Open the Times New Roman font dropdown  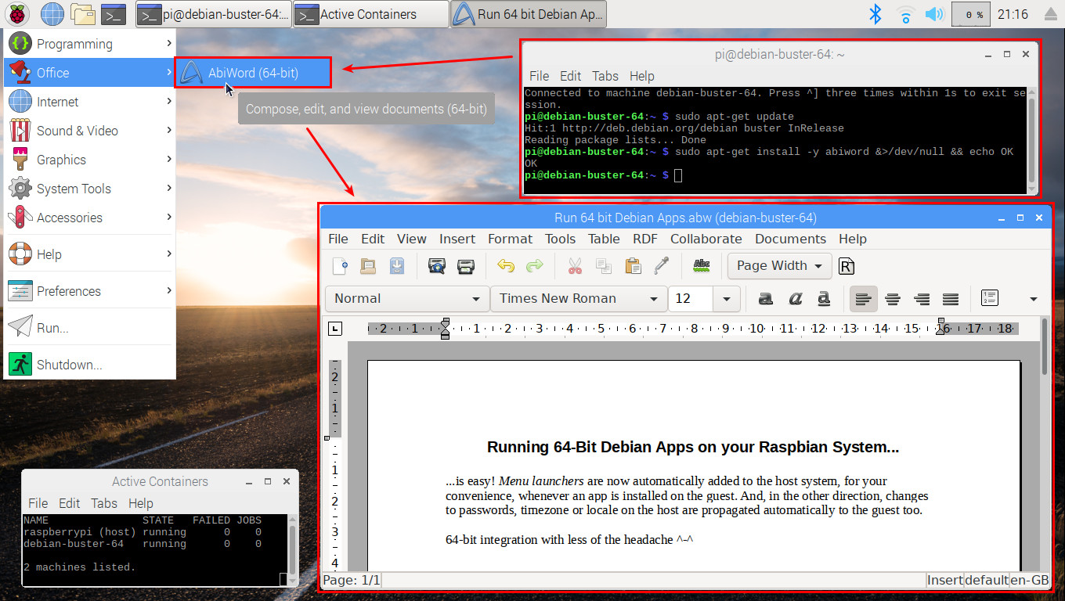tap(578, 298)
